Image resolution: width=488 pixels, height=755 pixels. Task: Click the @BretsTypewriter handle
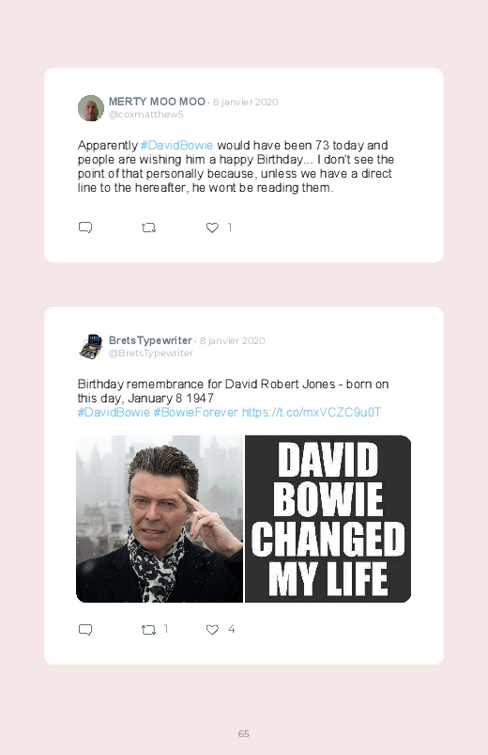coord(151,353)
